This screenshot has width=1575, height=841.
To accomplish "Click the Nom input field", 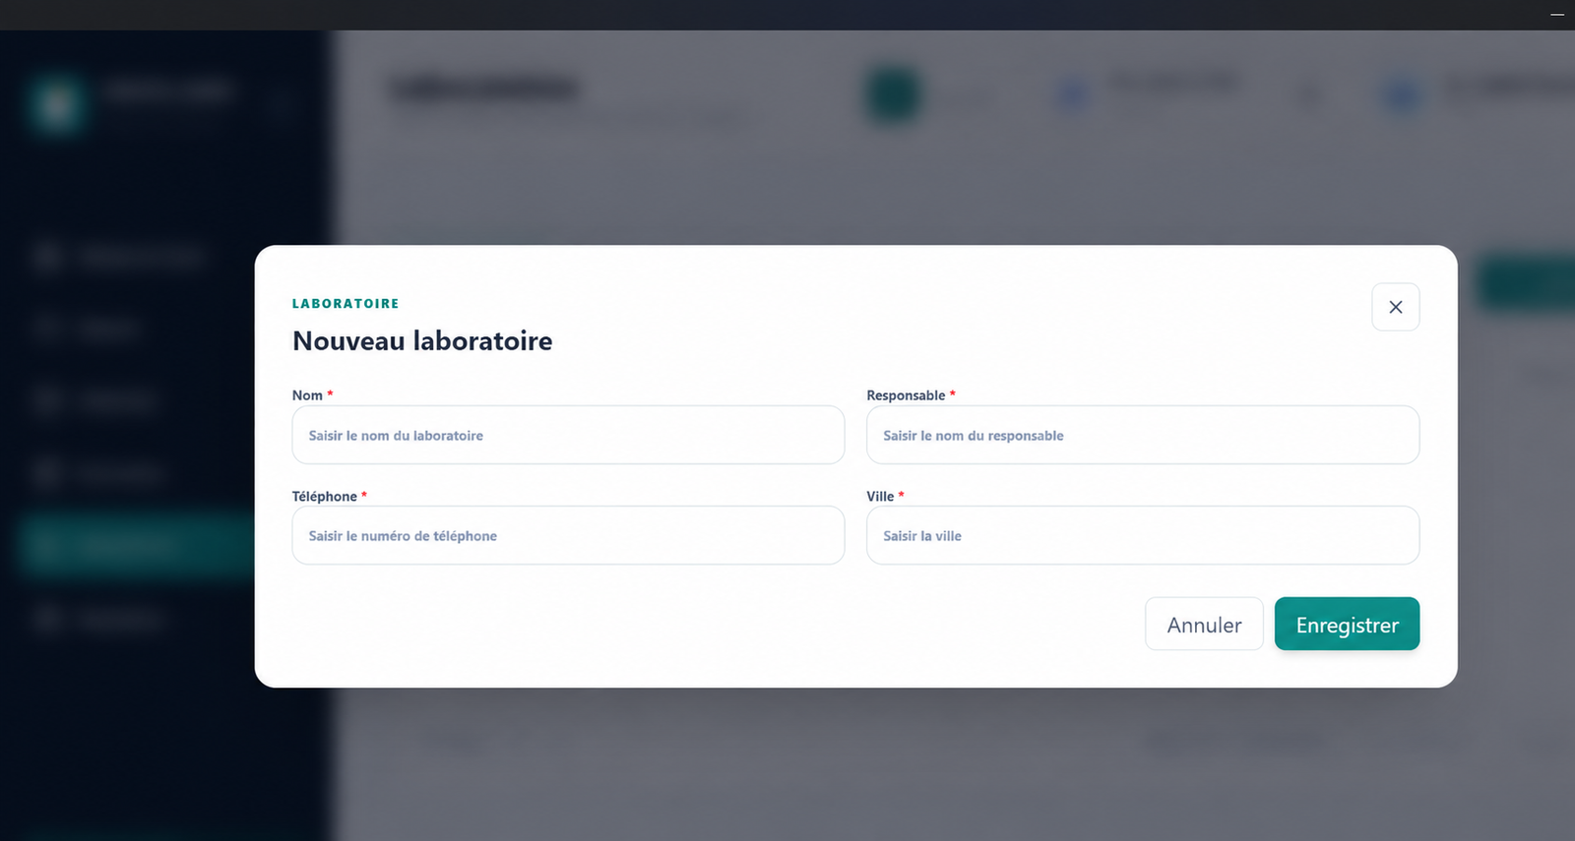I will click(x=568, y=435).
